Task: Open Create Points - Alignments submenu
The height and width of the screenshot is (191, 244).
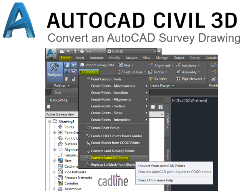Action: tap(114, 99)
